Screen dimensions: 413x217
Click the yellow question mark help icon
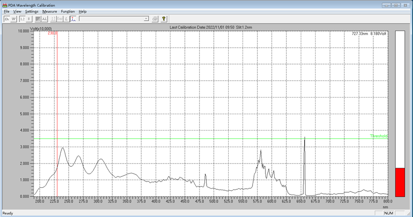tap(164, 19)
